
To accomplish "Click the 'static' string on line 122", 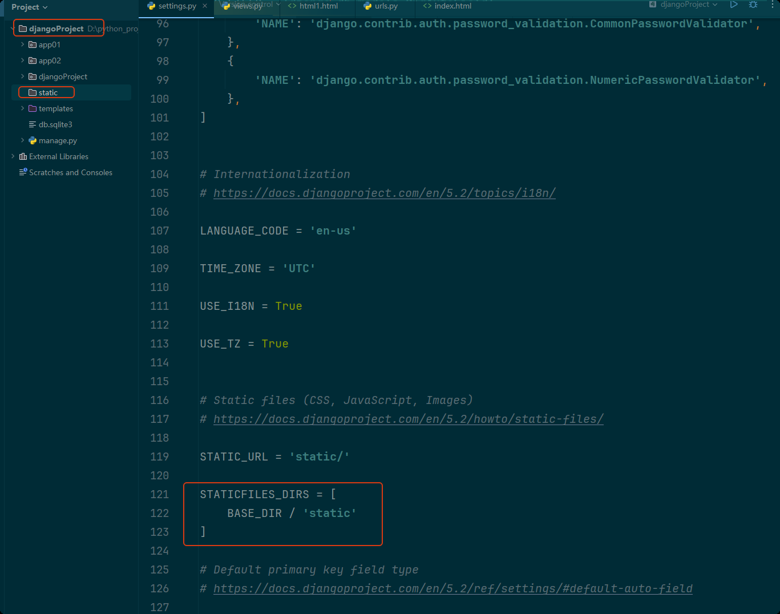I will coord(330,513).
